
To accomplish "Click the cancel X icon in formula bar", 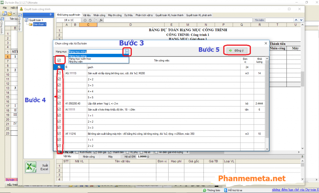I will tap(85, 20).
